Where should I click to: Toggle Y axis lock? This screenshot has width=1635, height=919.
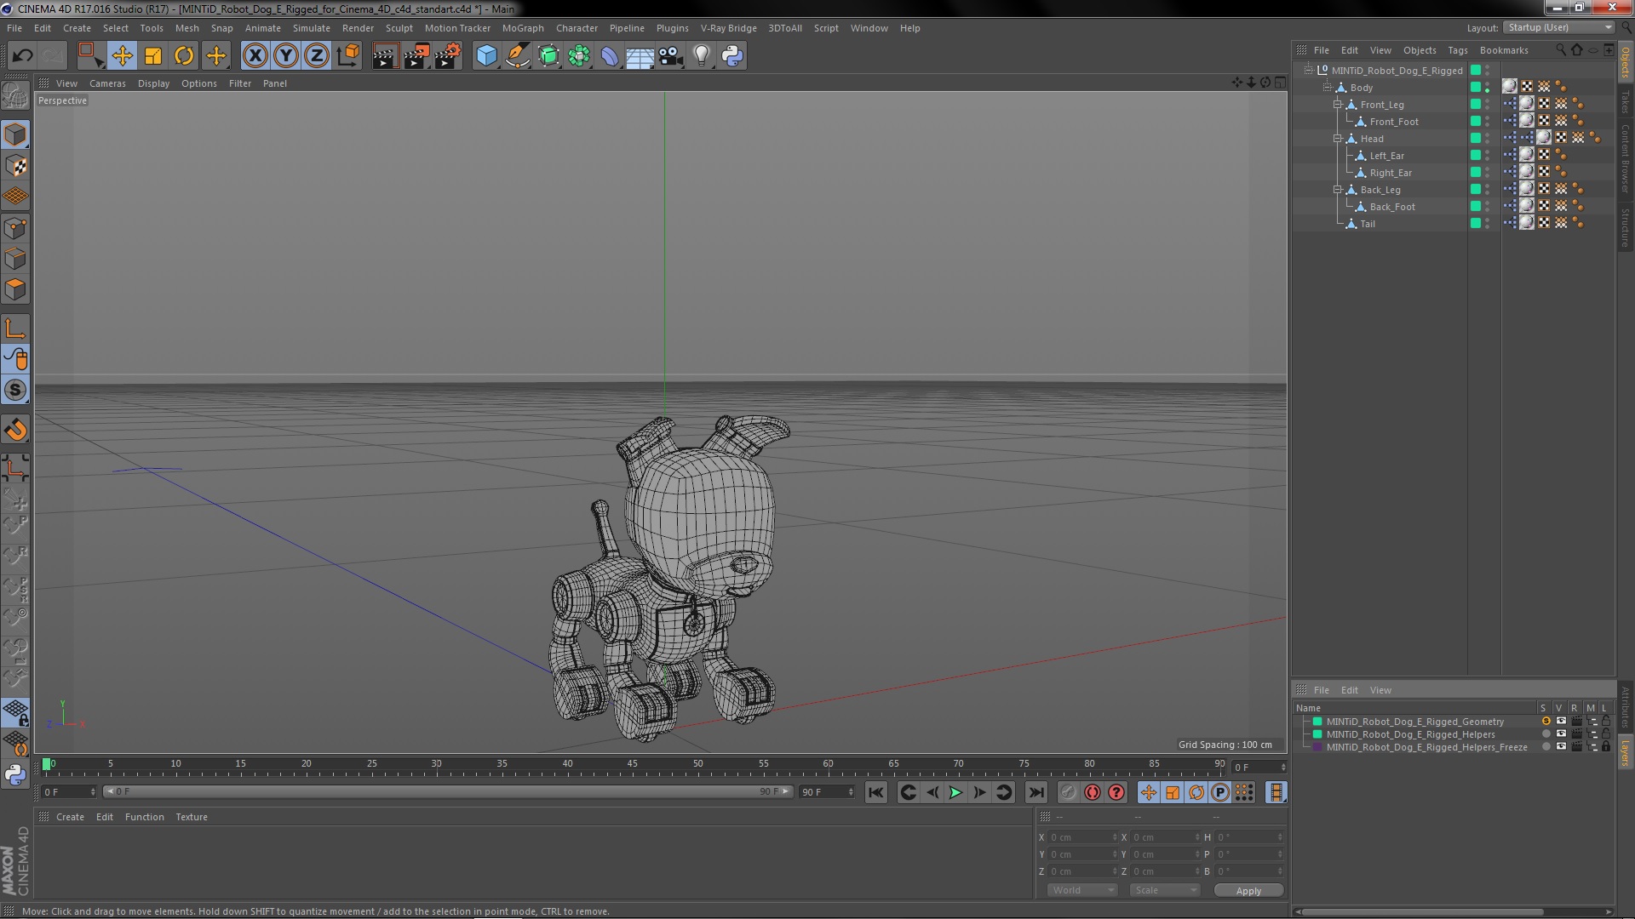(x=286, y=56)
